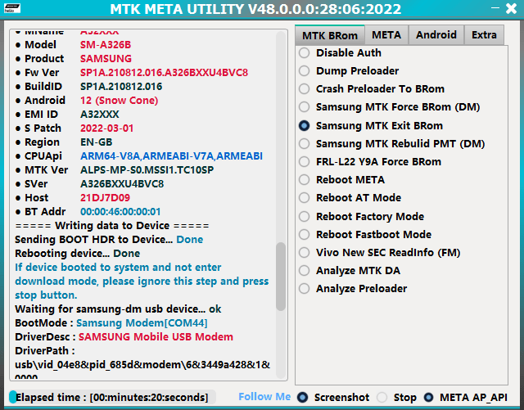The width and height of the screenshot is (524, 410).
Task: Select Vivo New SEC ReadInfo (FM)
Action: pyautogui.click(x=380, y=253)
